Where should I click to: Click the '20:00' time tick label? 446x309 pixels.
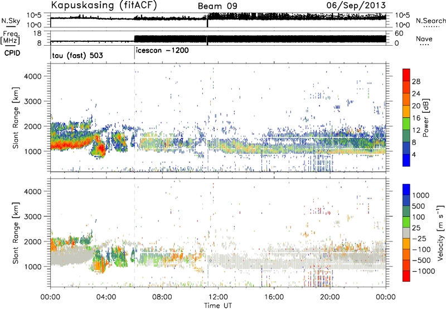tap(329, 297)
